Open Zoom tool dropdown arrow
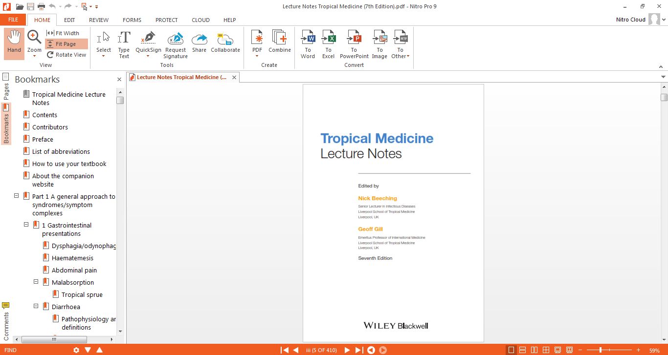The width and height of the screenshot is (668, 355). pyautogui.click(x=34, y=56)
